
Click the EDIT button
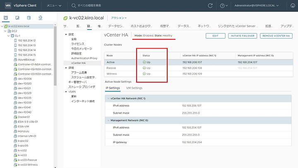click(215, 36)
